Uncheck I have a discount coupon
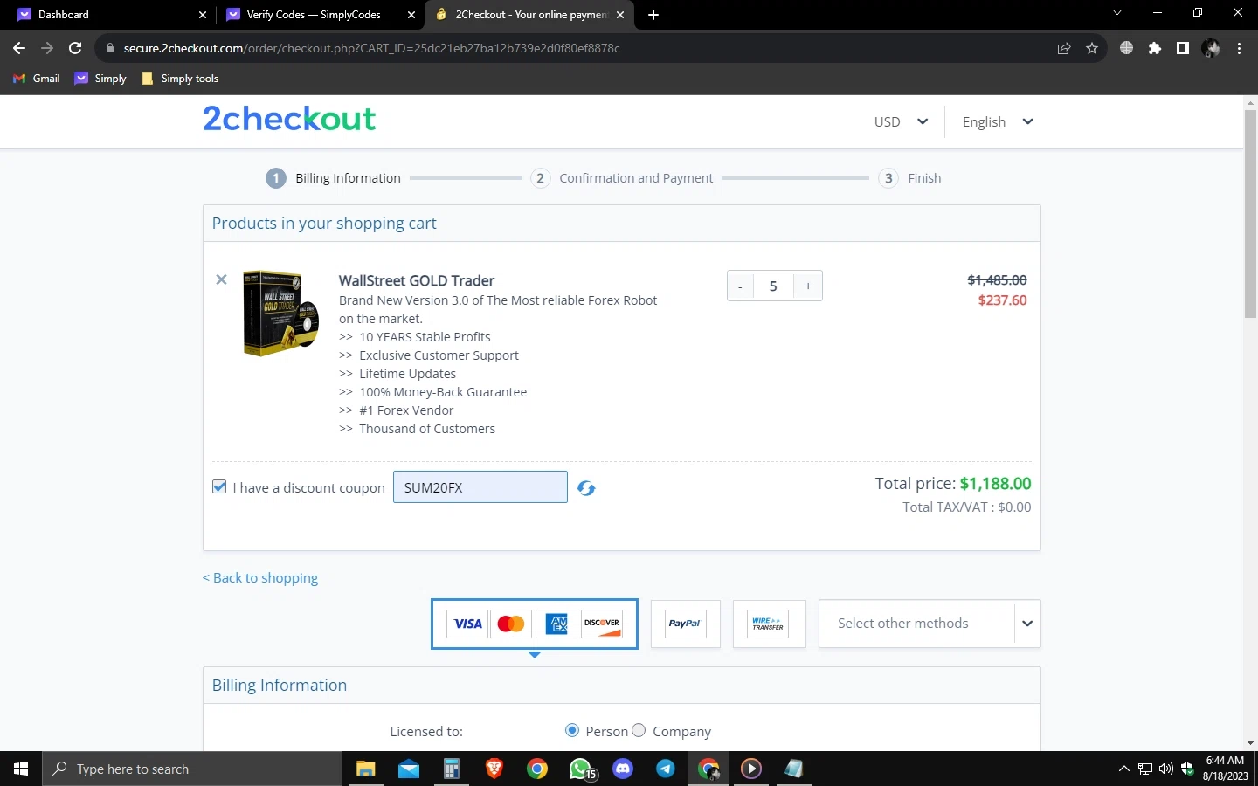Image resolution: width=1258 pixels, height=786 pixels. (x=219, y=487)
